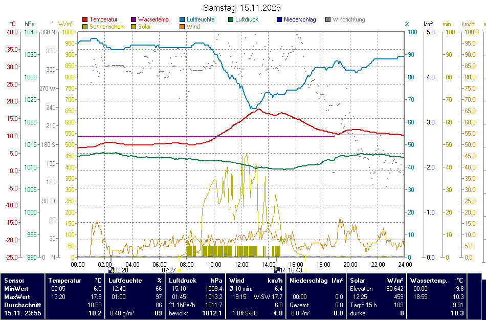Viewport: 486px width, 320px height.
Task: Click the chart title Samstag, 15.11.2025
Action: tap(242, 8)
